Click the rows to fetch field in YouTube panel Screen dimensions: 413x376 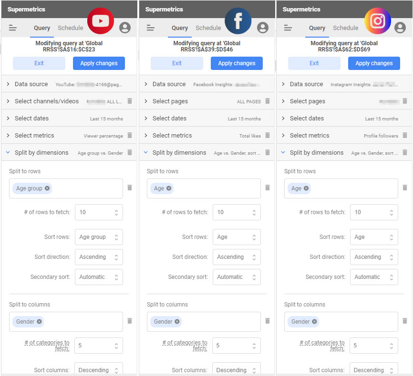click(x=99, y=212)
